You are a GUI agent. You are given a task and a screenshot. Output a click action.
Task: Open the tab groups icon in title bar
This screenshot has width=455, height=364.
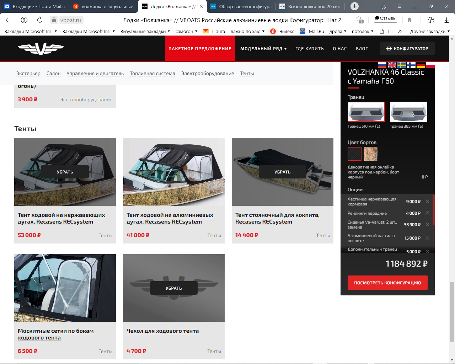click(384, 6)
